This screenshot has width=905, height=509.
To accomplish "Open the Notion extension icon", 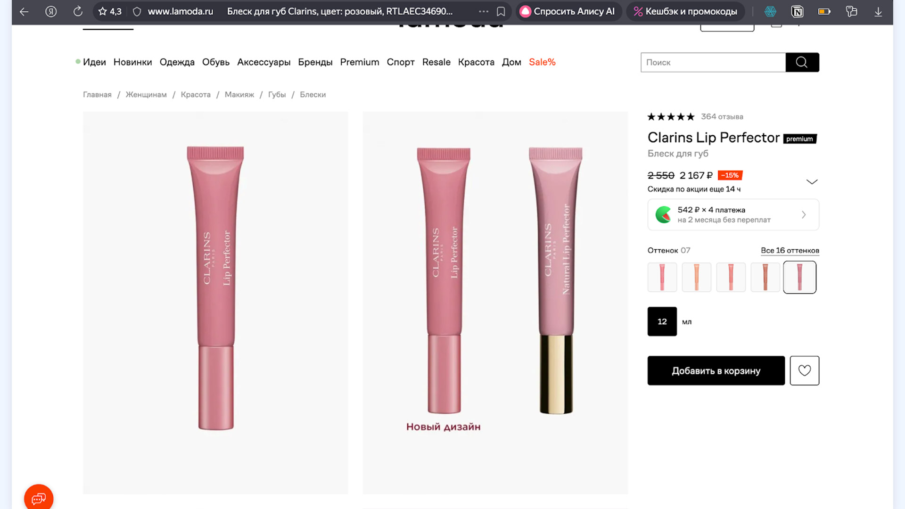I will coord(797,11).
